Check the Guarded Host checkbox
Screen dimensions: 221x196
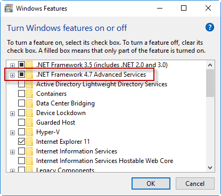21,123
